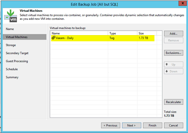Open the Schedule step
This screenshot has height=133, width=188.
(x=12, y=69)
